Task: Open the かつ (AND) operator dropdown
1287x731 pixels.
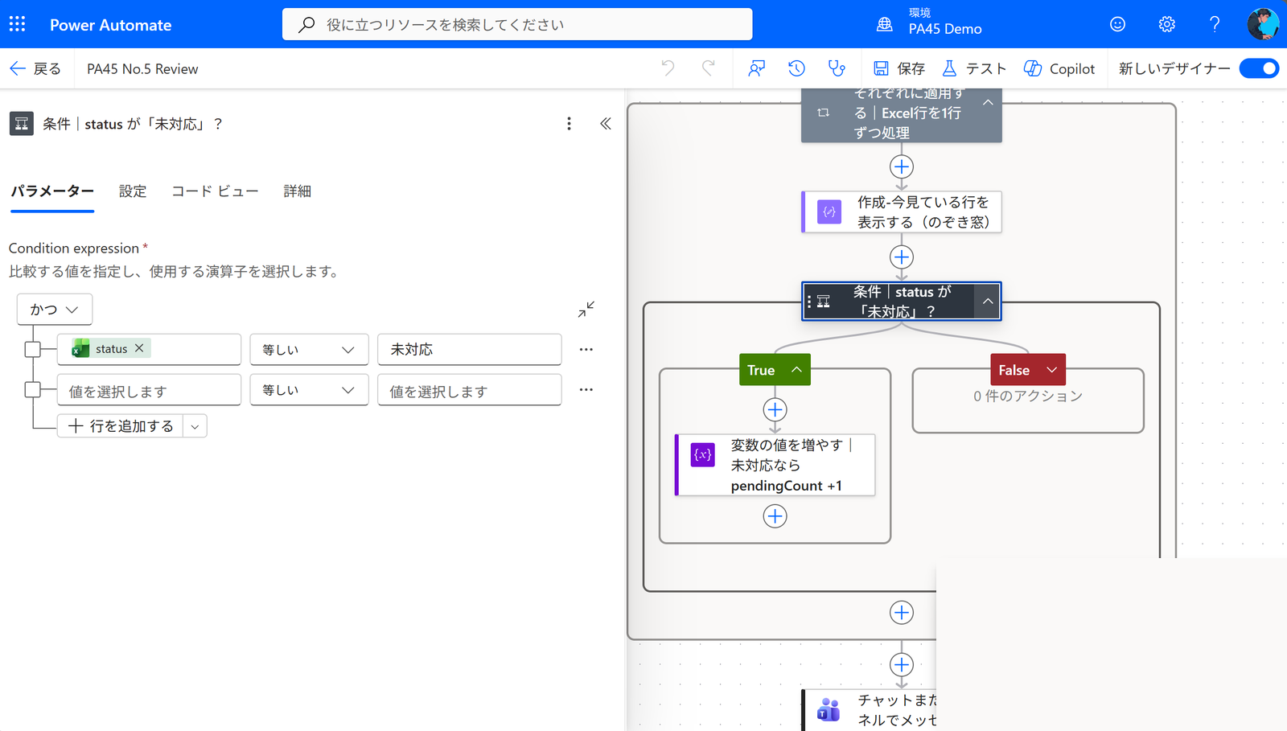Action: coord(55,309)
